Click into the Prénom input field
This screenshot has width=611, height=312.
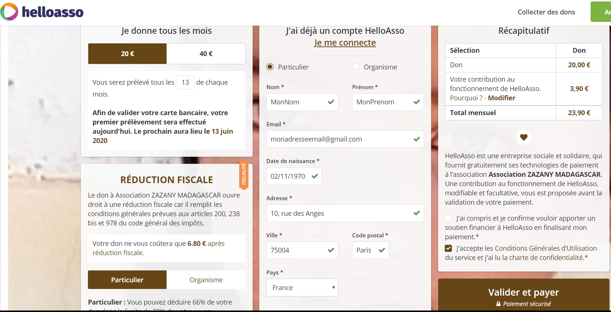click(388, 102)
